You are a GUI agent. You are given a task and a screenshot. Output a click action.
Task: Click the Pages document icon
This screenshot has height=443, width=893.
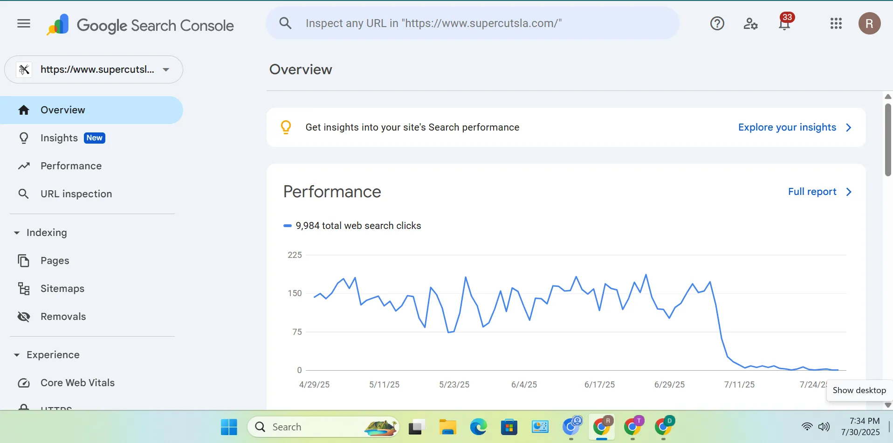(x=24, y=261)
